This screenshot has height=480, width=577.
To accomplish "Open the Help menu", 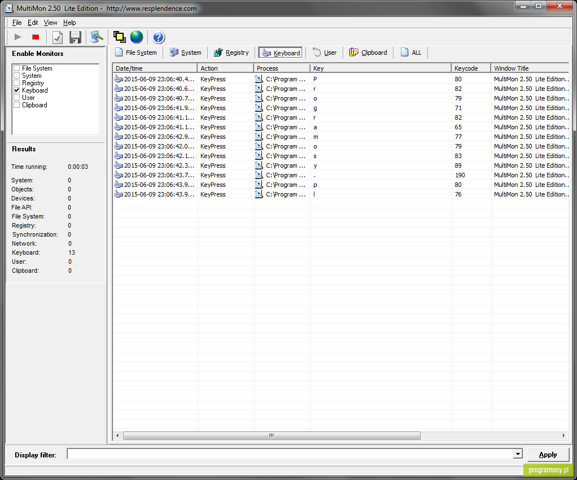I will [69, 23].
